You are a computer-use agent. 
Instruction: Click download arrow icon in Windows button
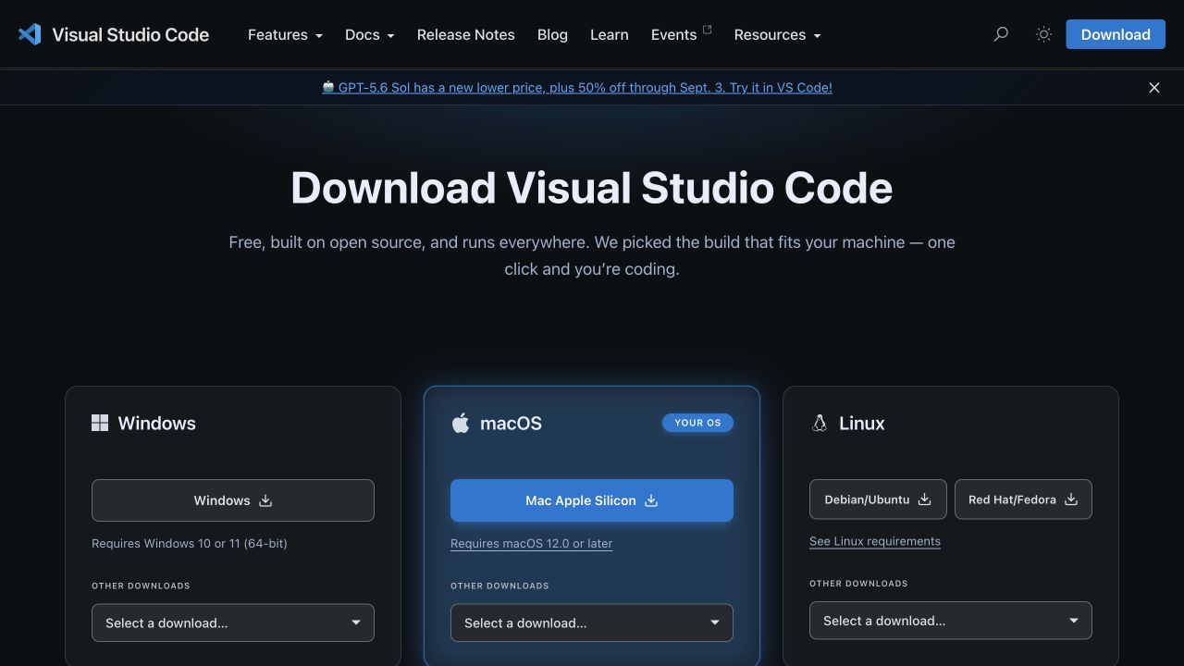(265, 500)
